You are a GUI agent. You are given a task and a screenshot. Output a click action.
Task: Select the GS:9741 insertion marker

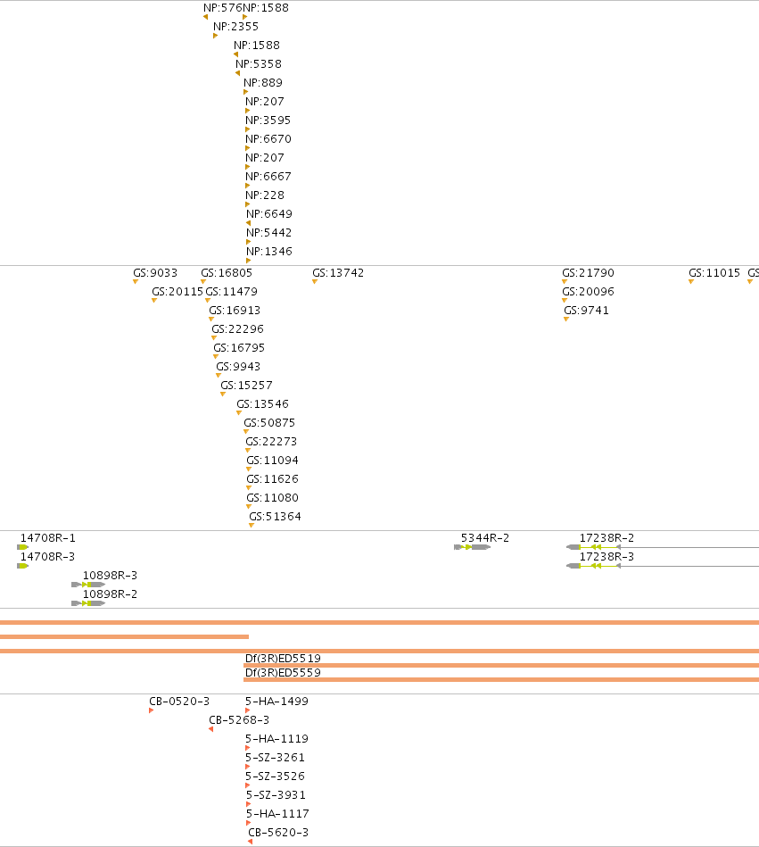point(566,320)
